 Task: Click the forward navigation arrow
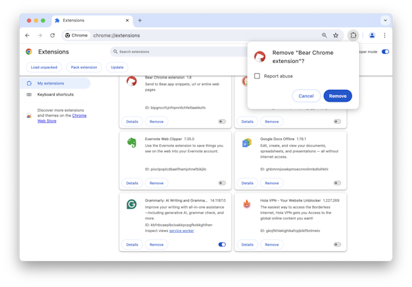(40, 35)
